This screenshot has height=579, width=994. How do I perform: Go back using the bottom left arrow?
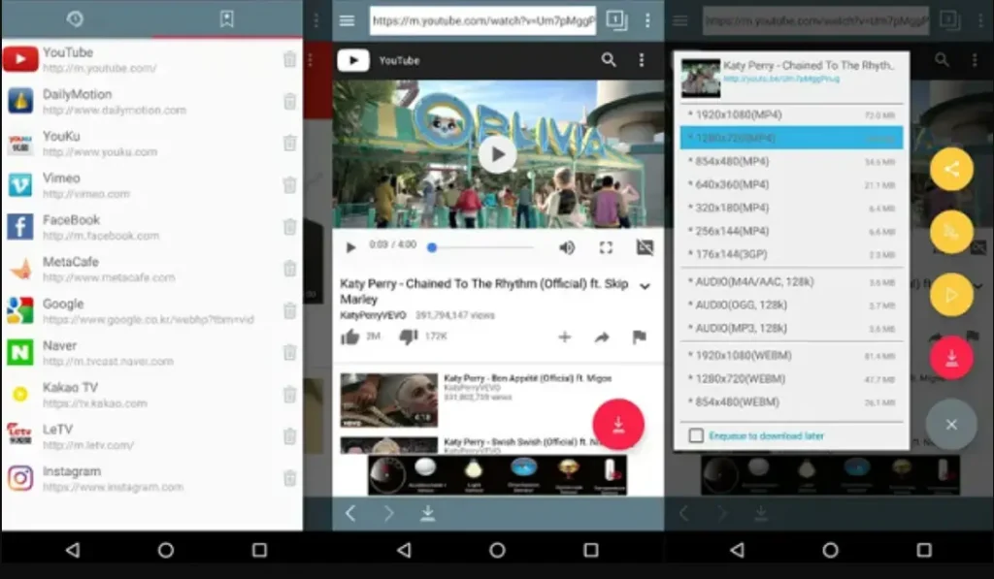coord(350,513)
